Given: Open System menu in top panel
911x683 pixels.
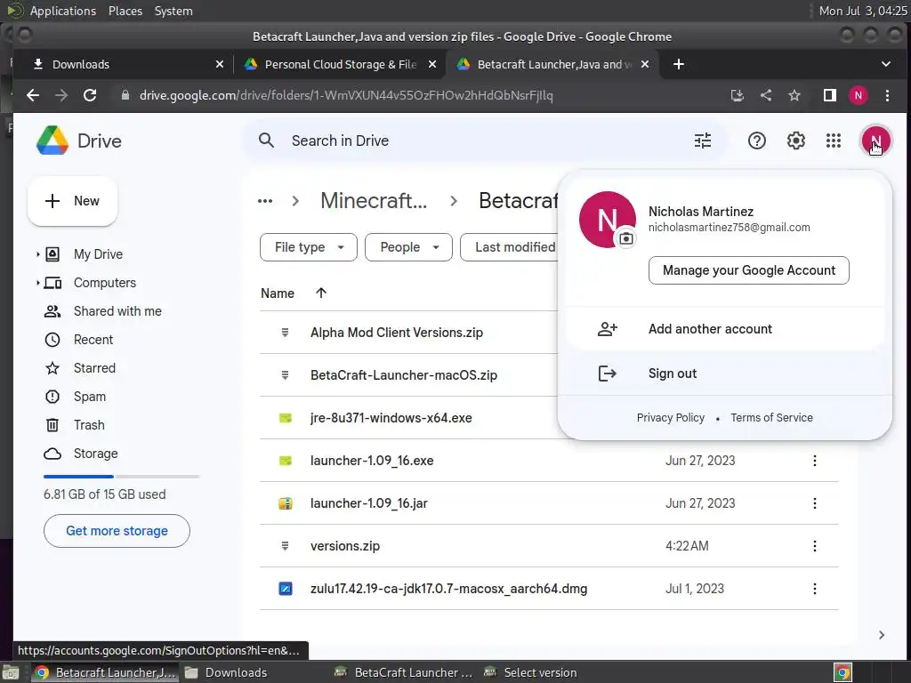Looking at the screenshot, I should pyautogui.click(x=173, y=11).
